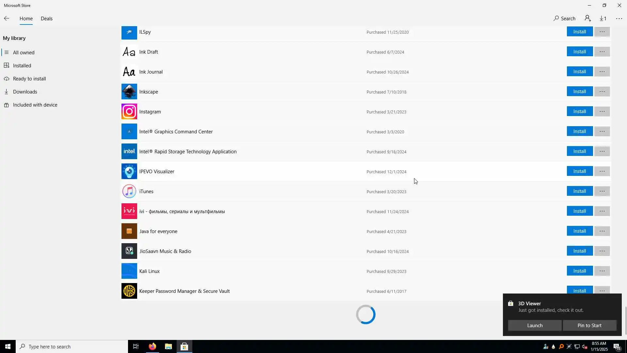The image size is (627, 353).
Task: Switch to the Deals tab
Action: (x=46, y=19)
